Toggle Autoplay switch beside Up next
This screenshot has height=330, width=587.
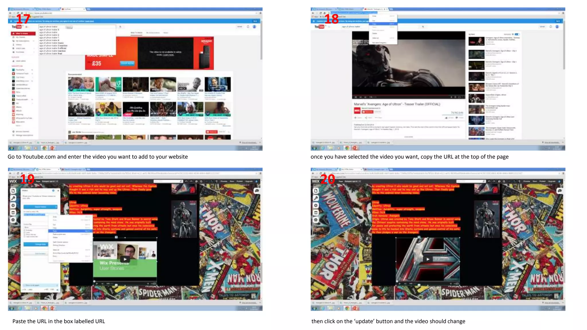(517, 34)
